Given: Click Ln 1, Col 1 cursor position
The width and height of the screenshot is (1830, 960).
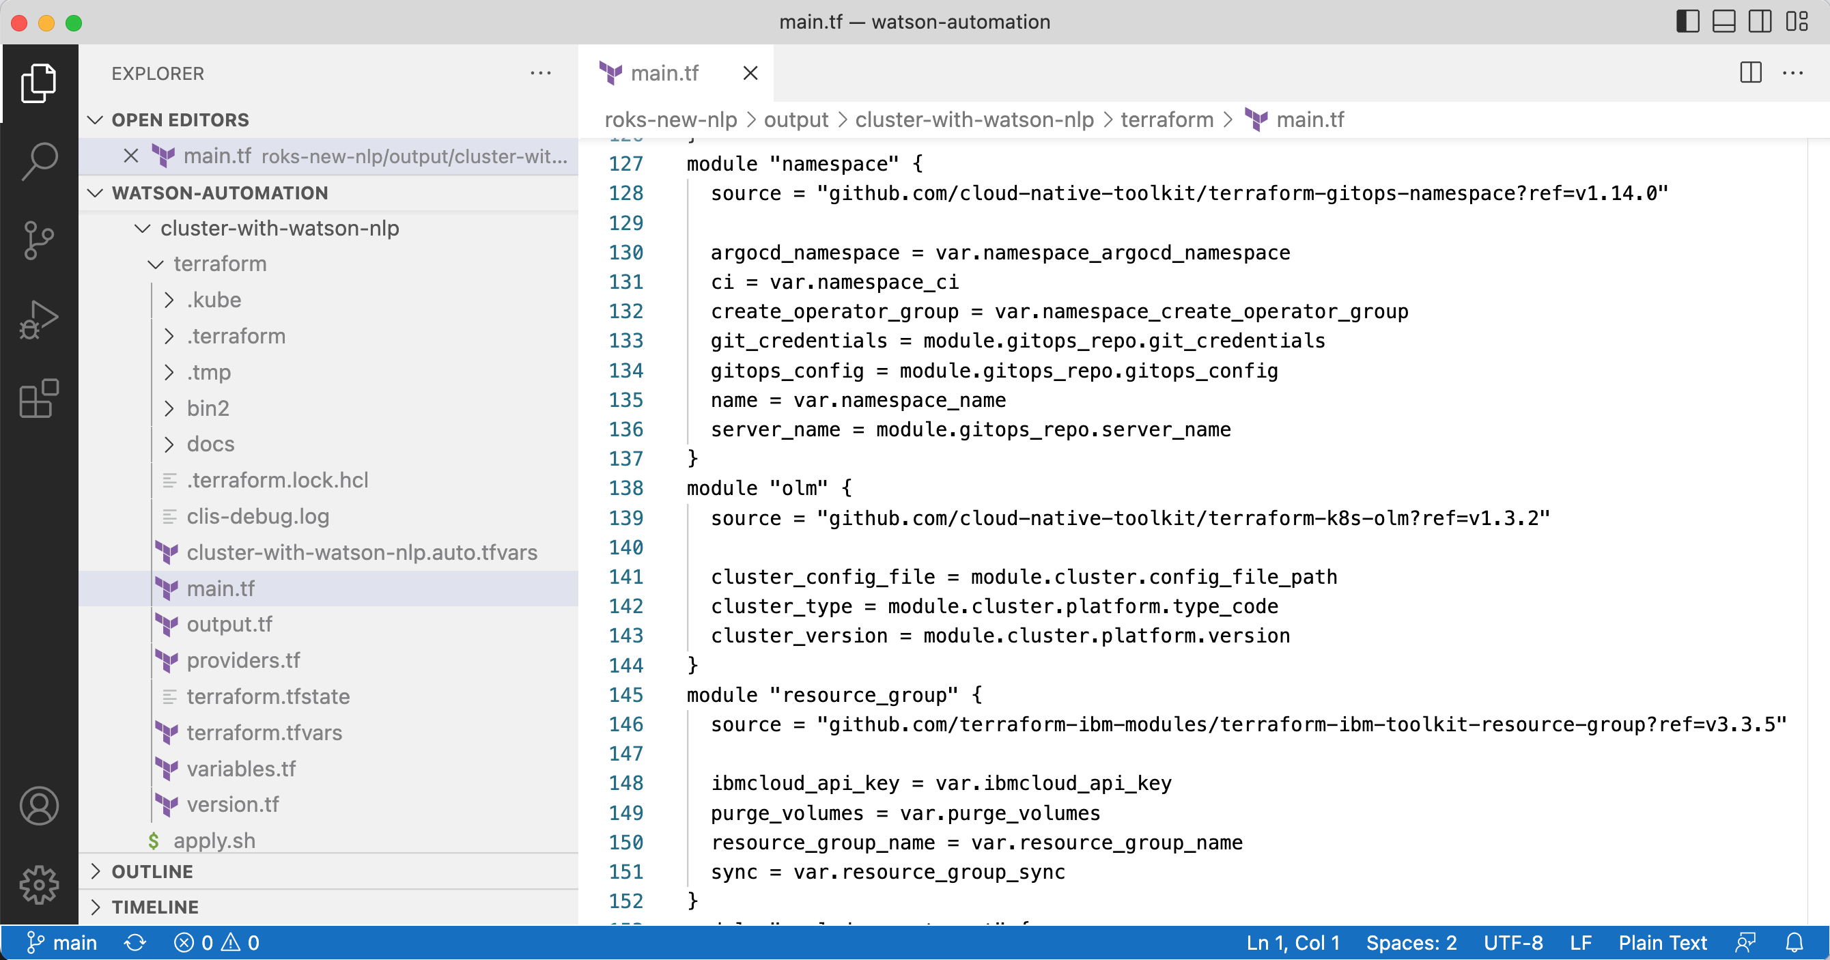Looking at the screenshot, I should 1293,942.
